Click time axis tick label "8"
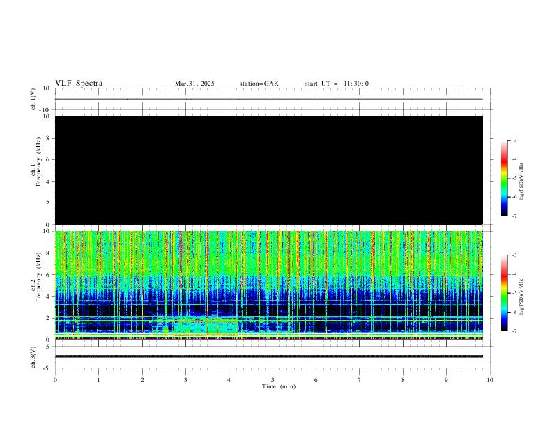The image size is (552, 426). (403, 380)
